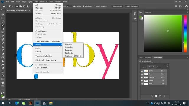
Task: Select the Move tool
Action: pos(3,14)
